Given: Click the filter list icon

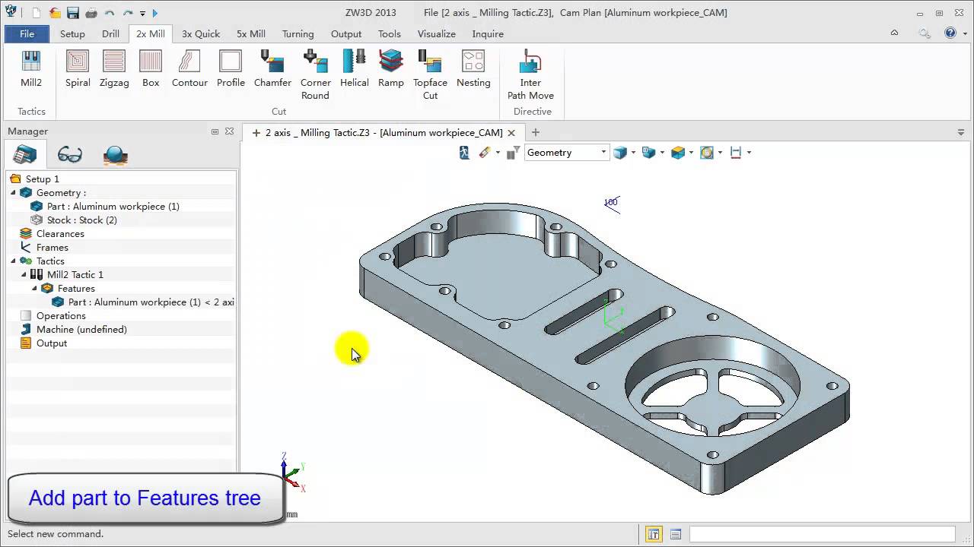Looking at the screenshot, I should pyautogui.click(x=514, y=153).
